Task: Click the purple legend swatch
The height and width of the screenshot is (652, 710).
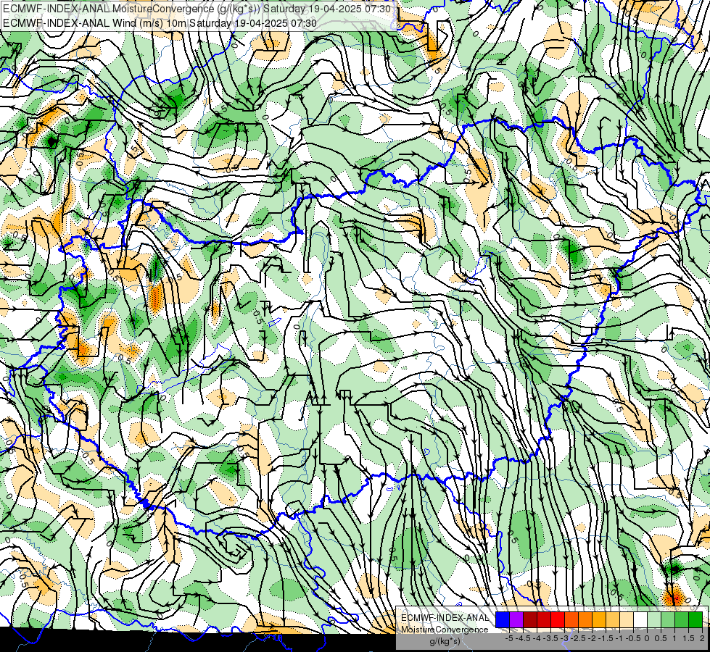Action: pos(516,620)
